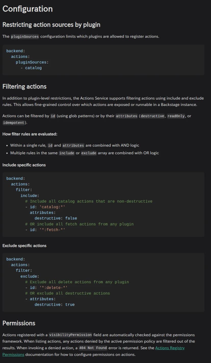Click the inline exclude code in the bullet list
Viewport: 211px width, 363px height.
(x=89, y=153)
